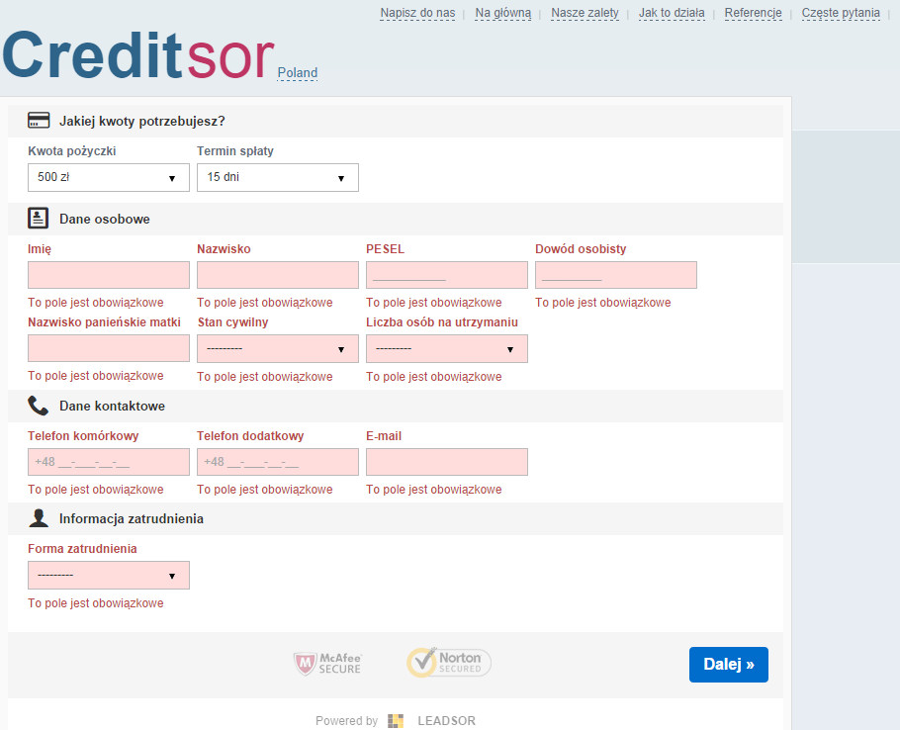
Task: Click the Poland country link
Action: [x=298, y=73]
